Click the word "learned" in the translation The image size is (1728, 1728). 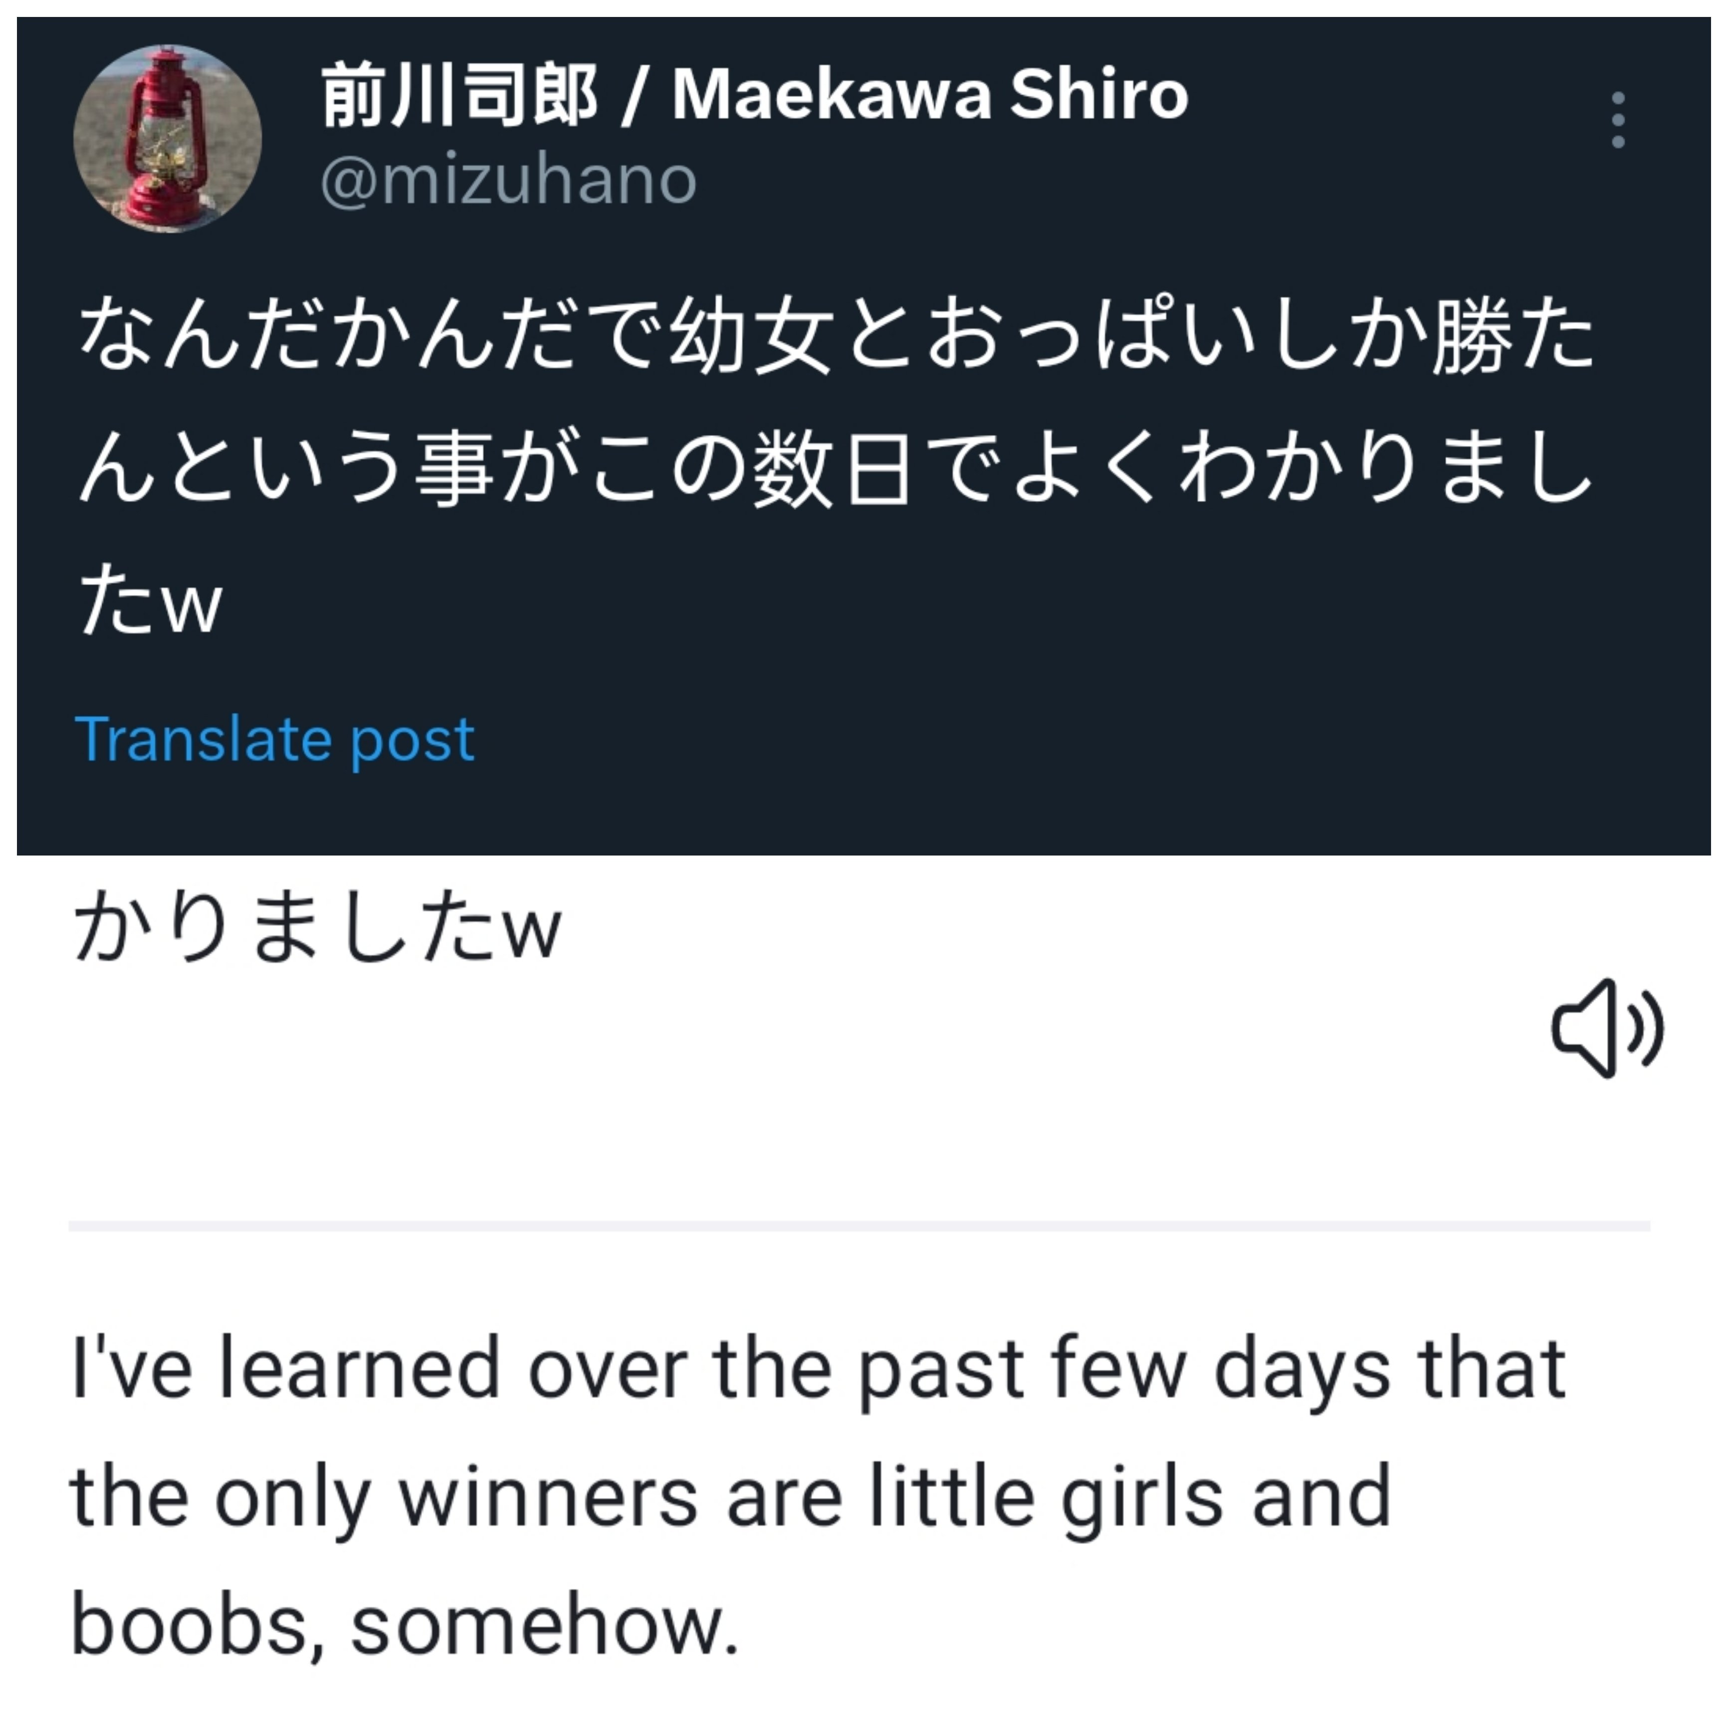click(360, 1369)
